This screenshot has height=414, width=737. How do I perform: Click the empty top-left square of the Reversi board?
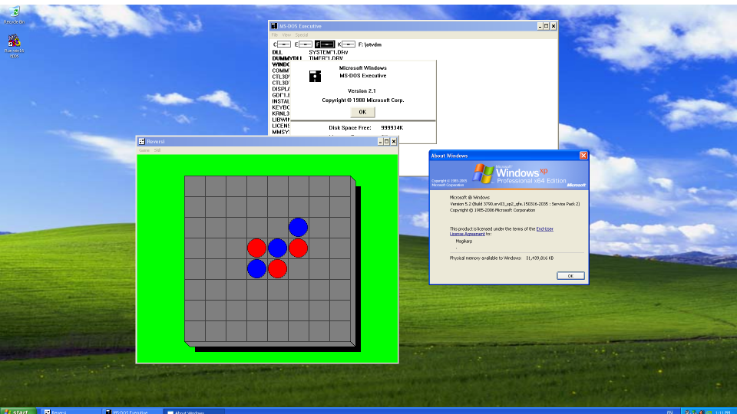[194, 186]
